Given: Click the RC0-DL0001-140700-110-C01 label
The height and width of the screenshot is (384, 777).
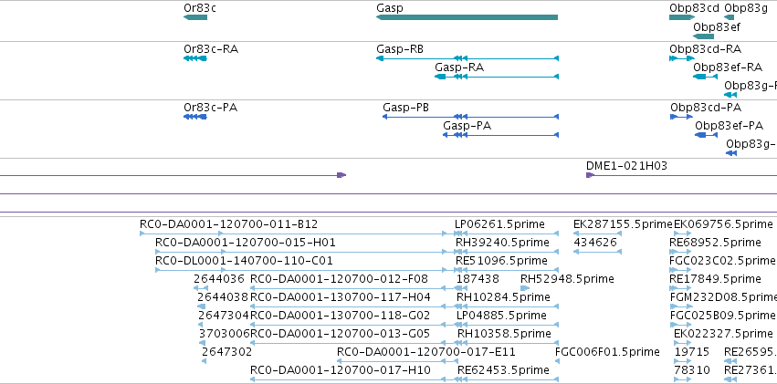Looking at the screenshot, I should (x=244, y=261).
